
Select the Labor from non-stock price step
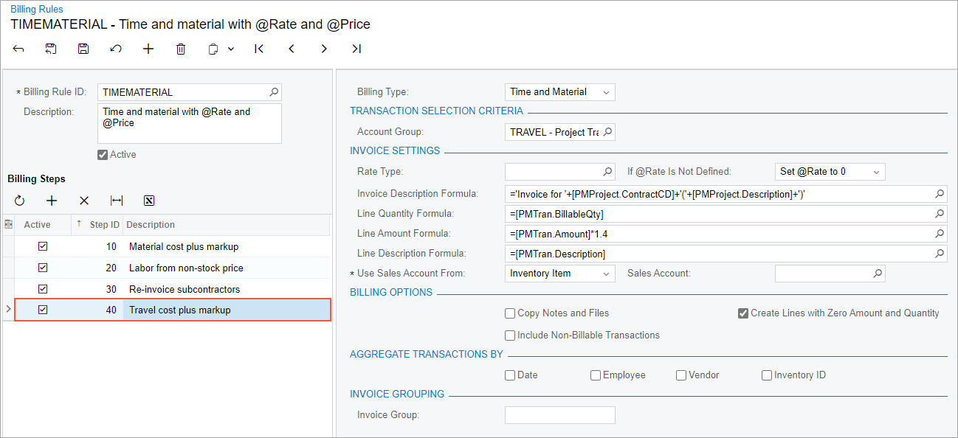point(185,268)
